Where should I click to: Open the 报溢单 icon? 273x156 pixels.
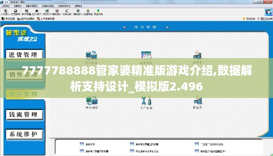tap(197, 102)
